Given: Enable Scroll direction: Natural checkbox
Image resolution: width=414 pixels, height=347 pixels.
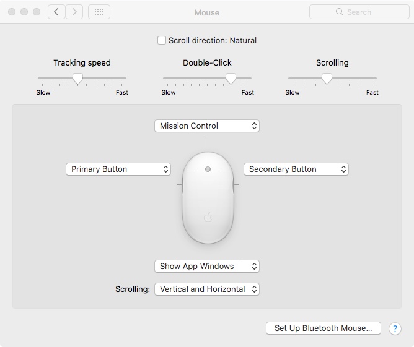Looking at the screenshot, I should (x=162, y=41).
